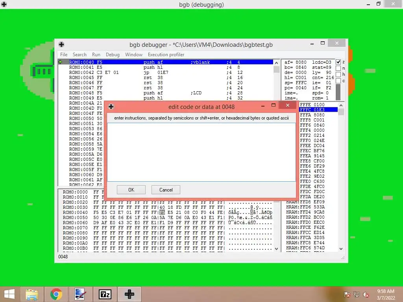This screenshot has height=302, width=403.
Task: Maximize the edit code dialog
Action: tap(274, 105)
